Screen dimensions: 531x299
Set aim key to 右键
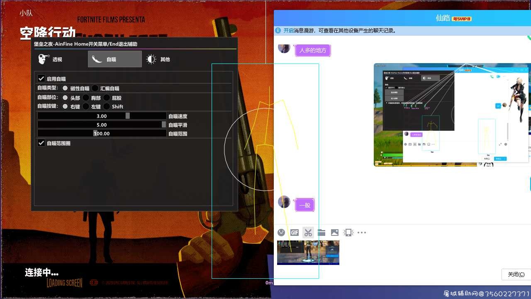[65, 106]
